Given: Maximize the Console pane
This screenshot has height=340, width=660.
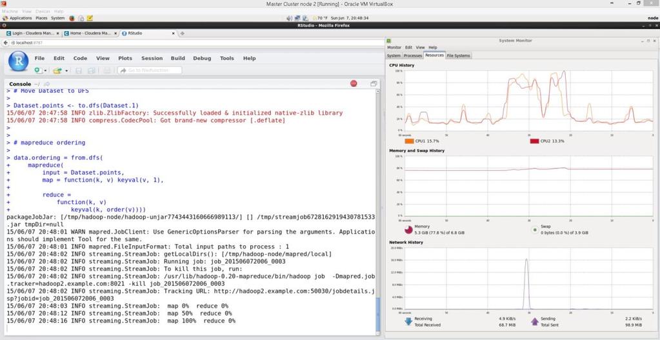Looking at the screenshot, I should tap(374, 84).
